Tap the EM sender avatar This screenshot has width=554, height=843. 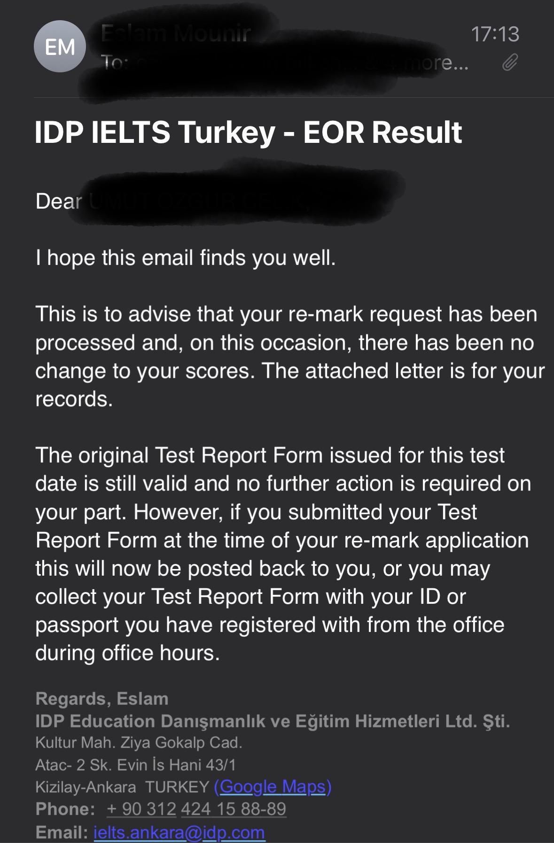point(60,47)
